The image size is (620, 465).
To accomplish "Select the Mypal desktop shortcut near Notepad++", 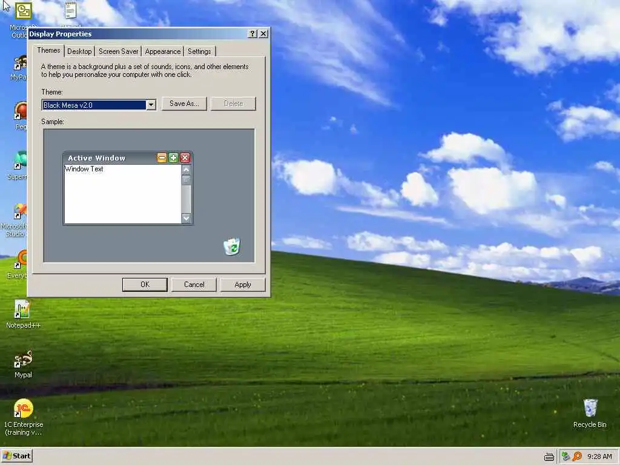I will pyautogui.click(x=23, y=364).
